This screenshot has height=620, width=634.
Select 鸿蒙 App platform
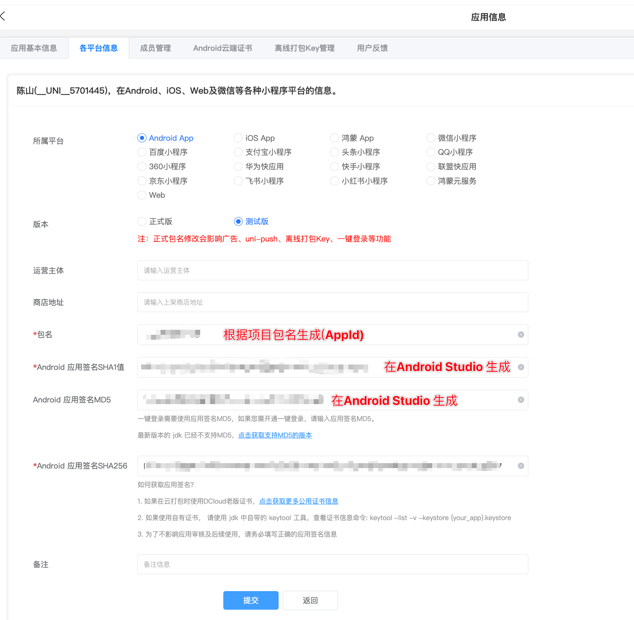(334, 138)
